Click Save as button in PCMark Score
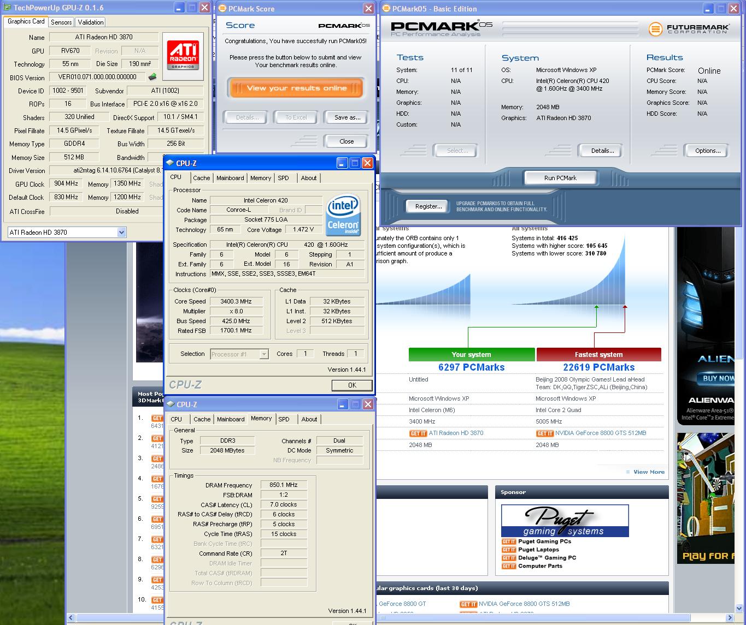The height and width of the screenshot is (625, 746). click(x=347, y=117)
